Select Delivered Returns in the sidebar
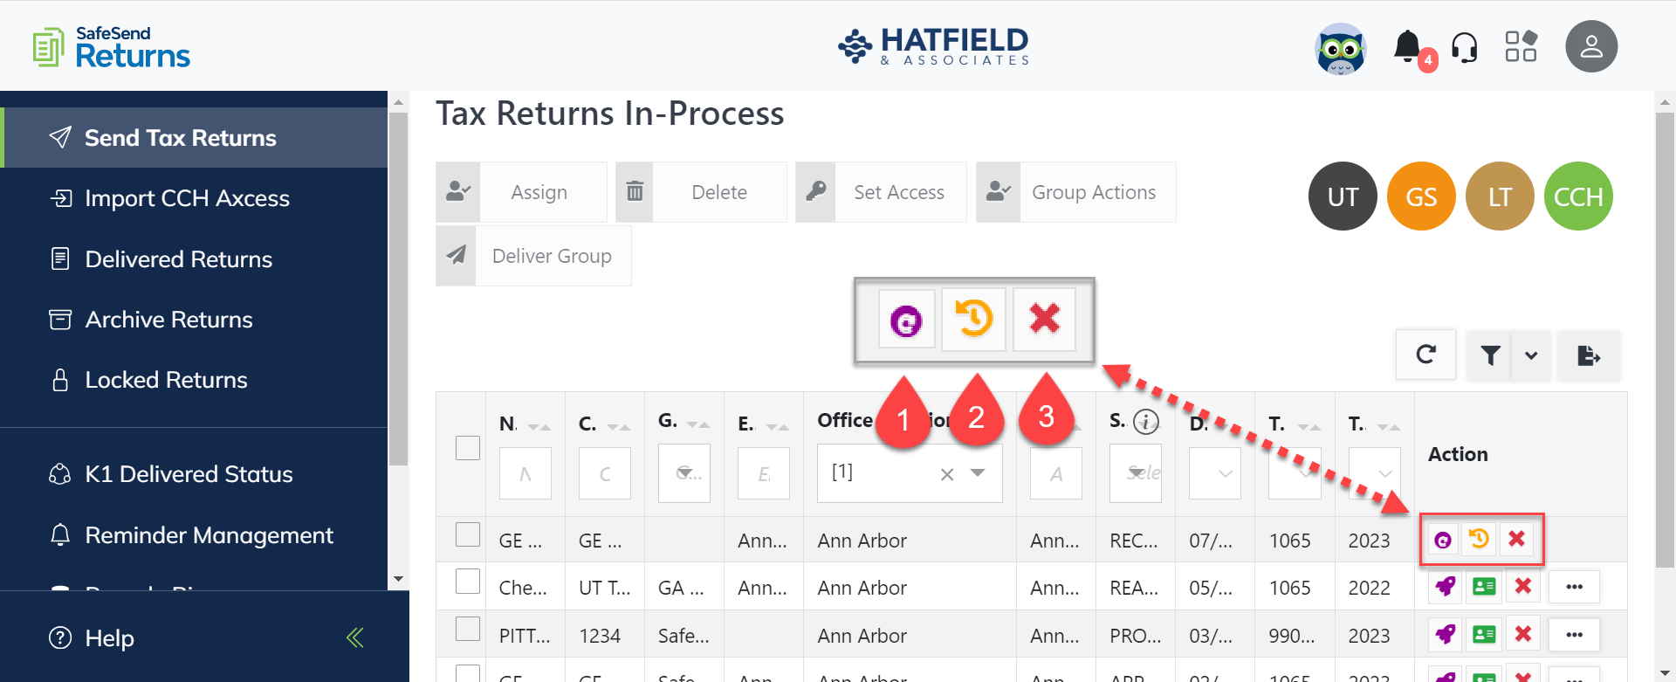This screenshot has width=1676, height=682. (178, 258)
